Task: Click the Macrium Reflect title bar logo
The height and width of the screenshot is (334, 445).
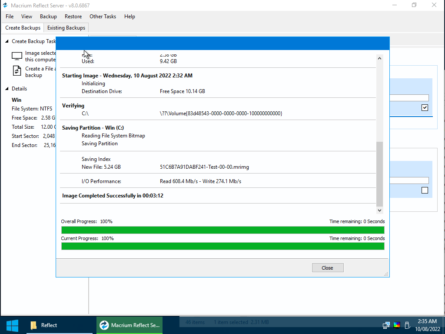Action: point(5,5)
